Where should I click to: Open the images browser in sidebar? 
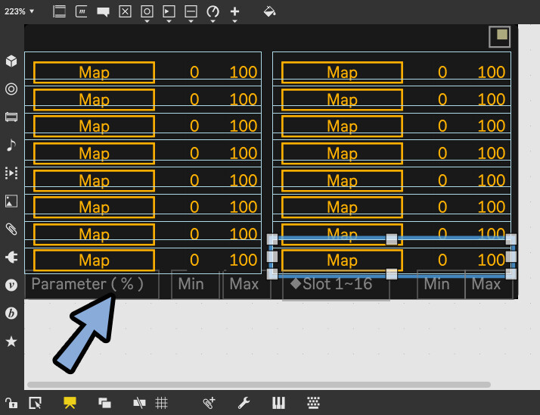click(11, 201)
